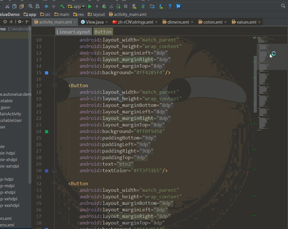288x229 pixels.
Task: Click the green inspection checkmark indicator
Action: [254, 38]
